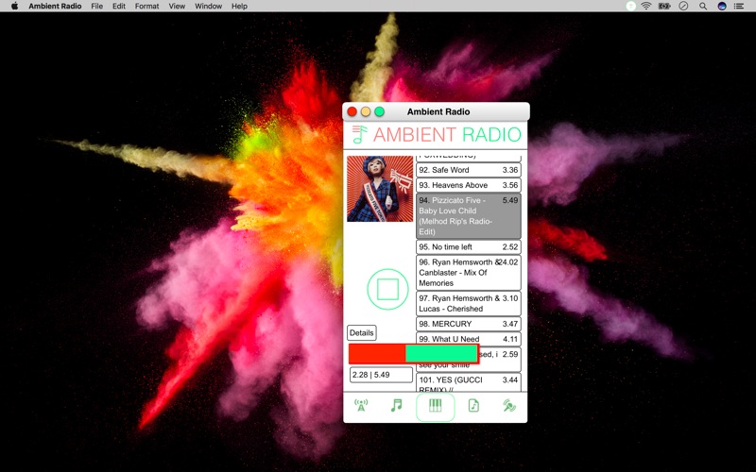Open the Edit menu
The height and width of the screenshot is (472, 756).
119,6
